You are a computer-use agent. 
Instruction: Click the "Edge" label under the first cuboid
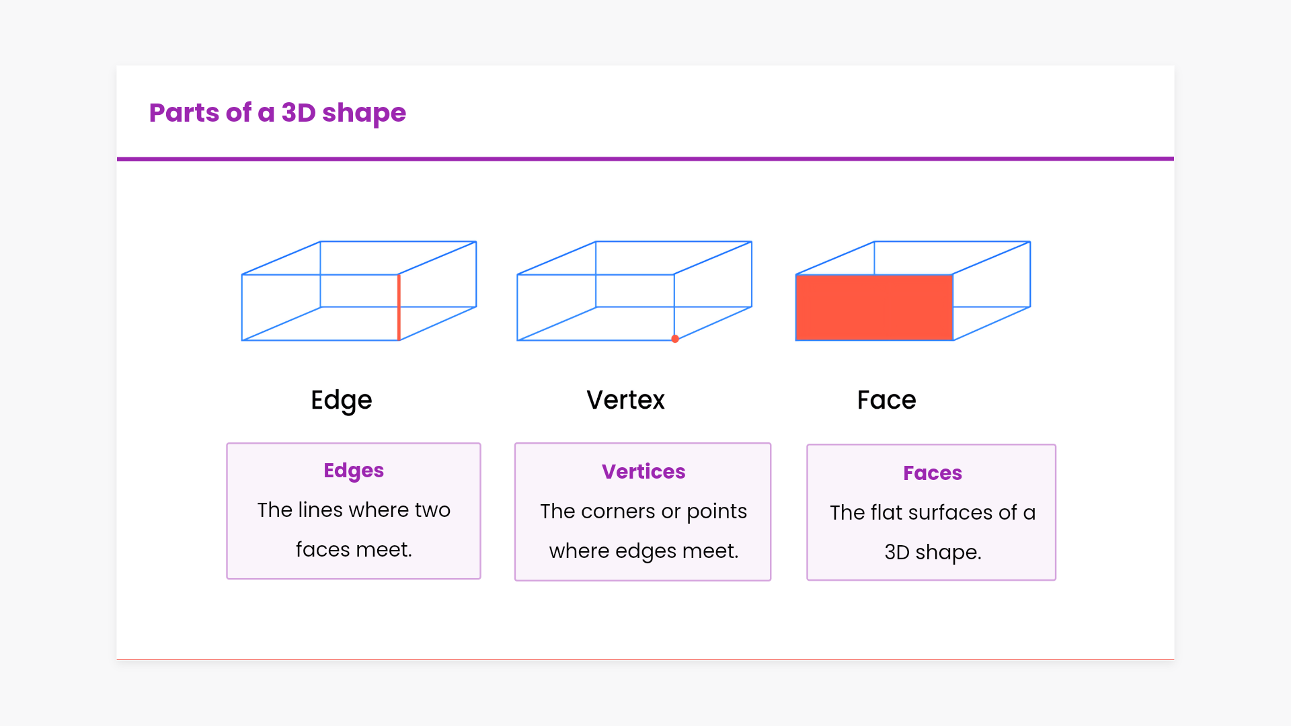[x=341, y=400]
